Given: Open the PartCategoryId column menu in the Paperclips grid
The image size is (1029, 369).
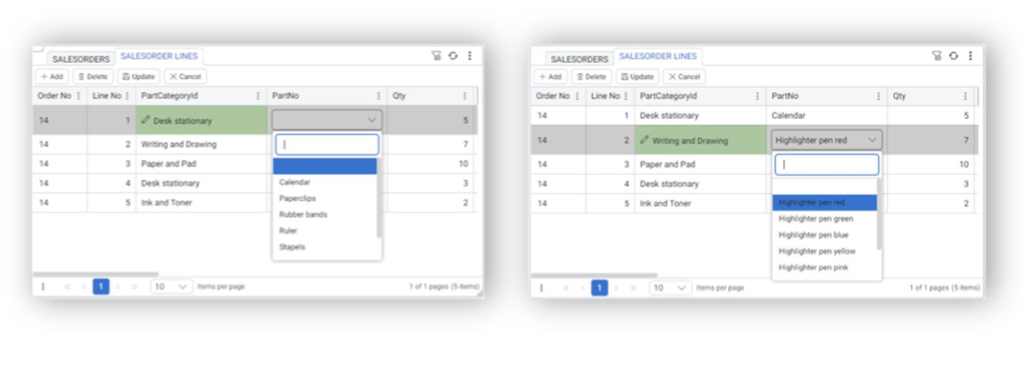Looking at the screenshot, I should click(x=258, y=96).
